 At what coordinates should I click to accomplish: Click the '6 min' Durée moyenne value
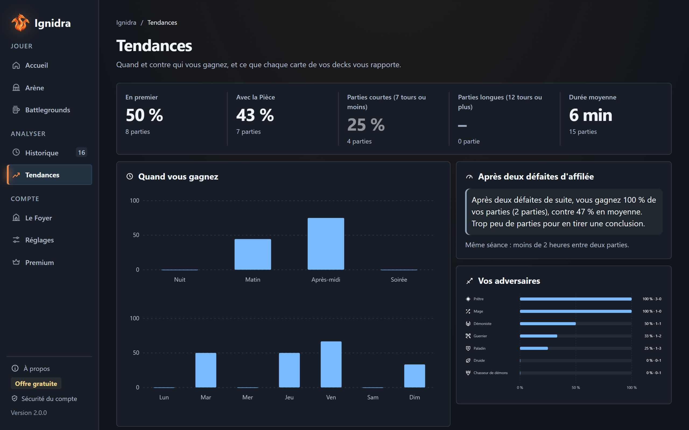[590, 115]
